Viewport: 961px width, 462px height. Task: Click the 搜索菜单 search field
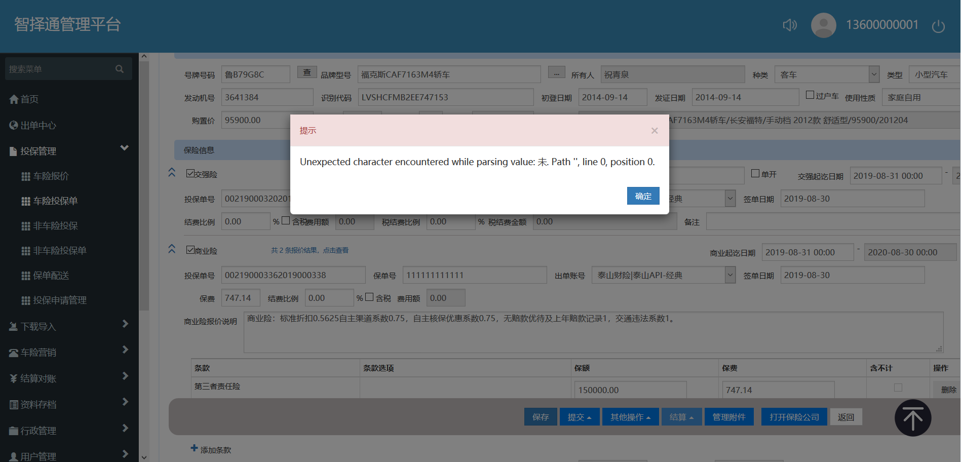(68, 69)
